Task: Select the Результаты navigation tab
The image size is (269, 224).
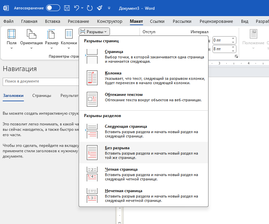Action: tap(70, 96)
